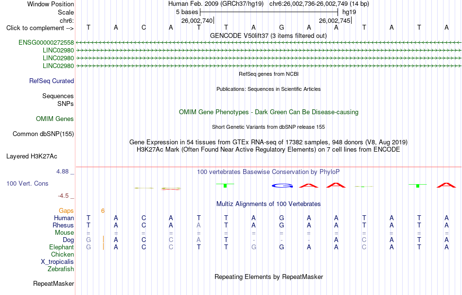This screenshot has height=295, width=462.
Task: Click the Rhesus species label
Action: click(x=63, y=226)
